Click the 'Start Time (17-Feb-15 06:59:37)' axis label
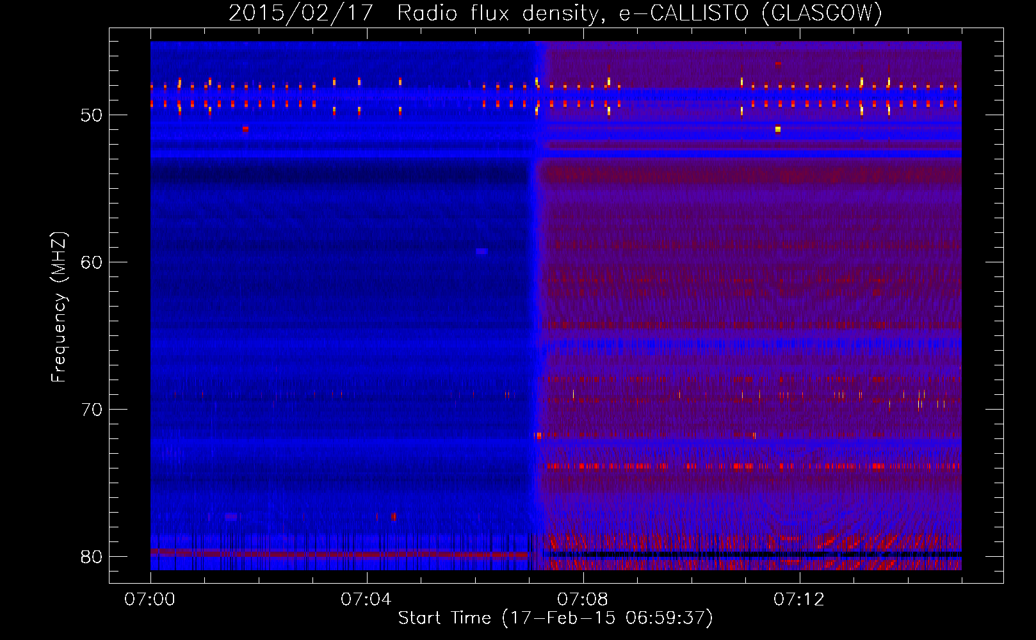Screen dimensions: 1036x640 click(555, 618)
